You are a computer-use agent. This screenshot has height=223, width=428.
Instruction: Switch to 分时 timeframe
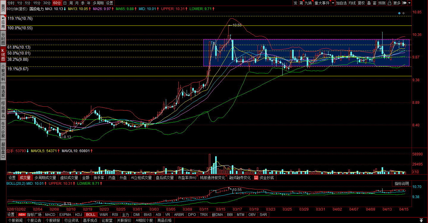(x=11, y=3)
